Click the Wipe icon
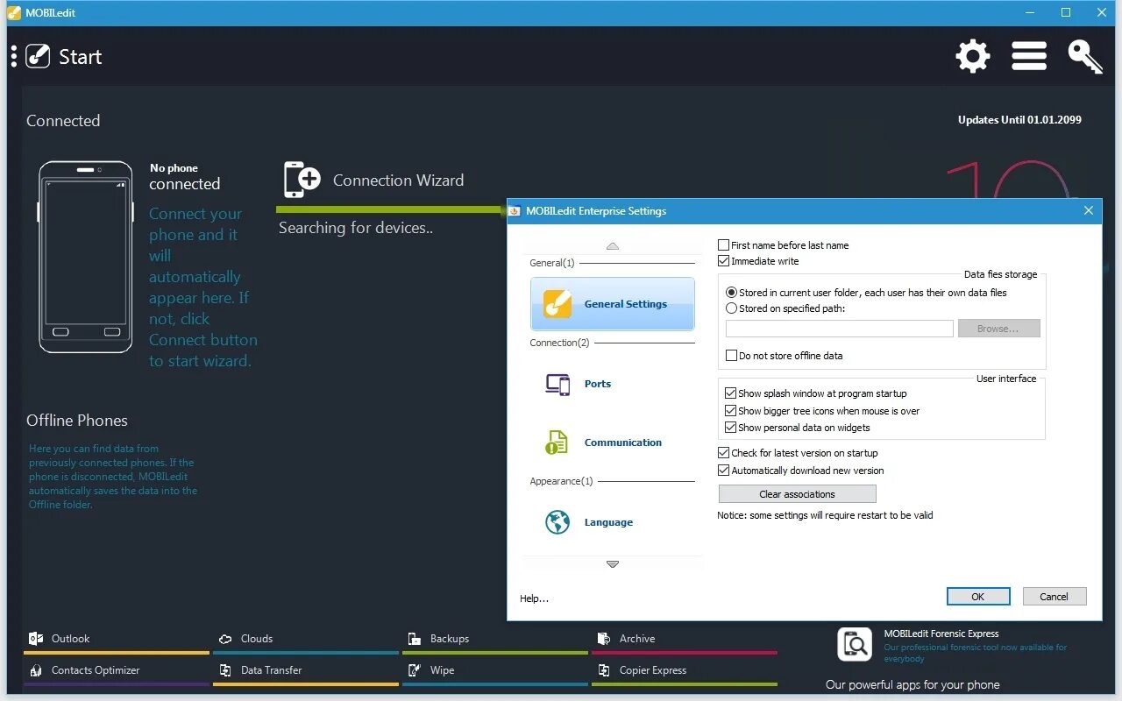Viewport: 1122px width, 701px height. (415, 670)
